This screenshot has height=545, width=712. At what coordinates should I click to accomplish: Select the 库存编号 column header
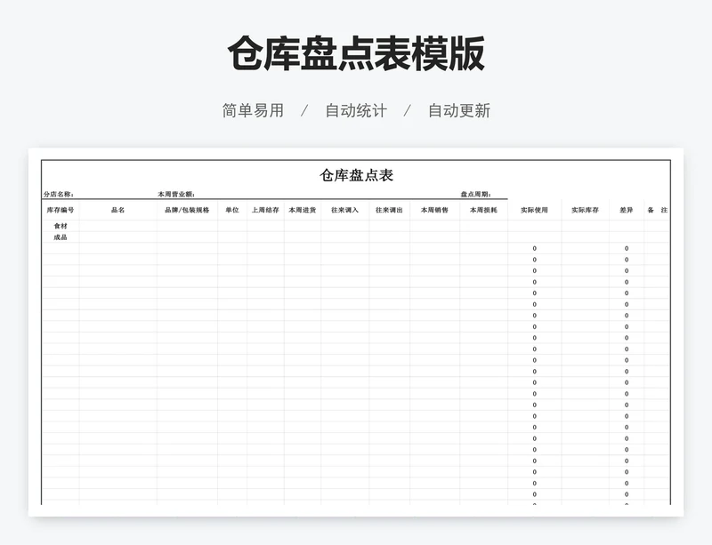[61, 210]
